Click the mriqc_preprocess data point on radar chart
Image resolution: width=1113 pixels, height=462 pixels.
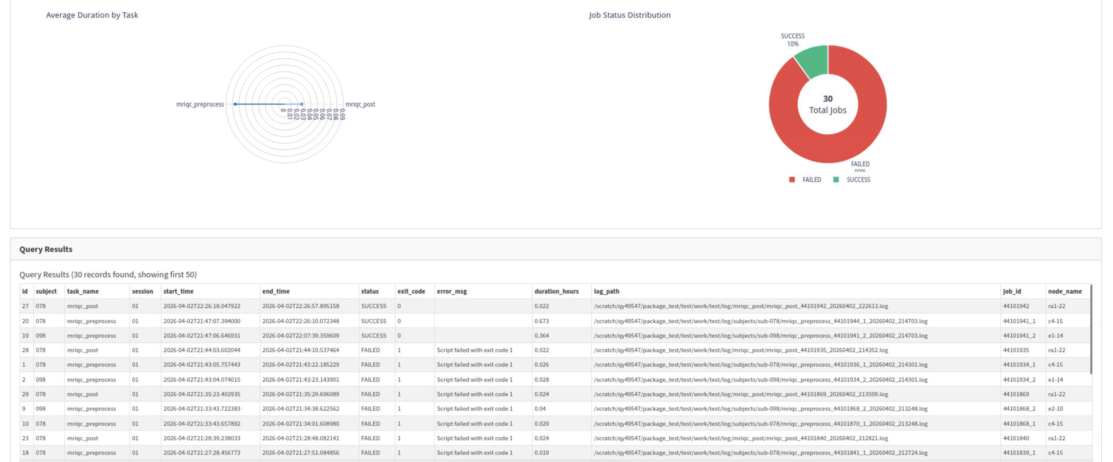pos(235,104)
